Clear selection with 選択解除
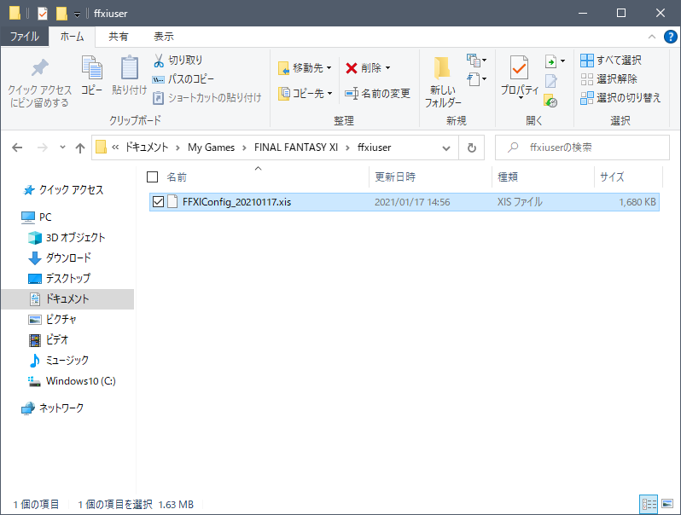The image size is (681, 515). [608, 79]
